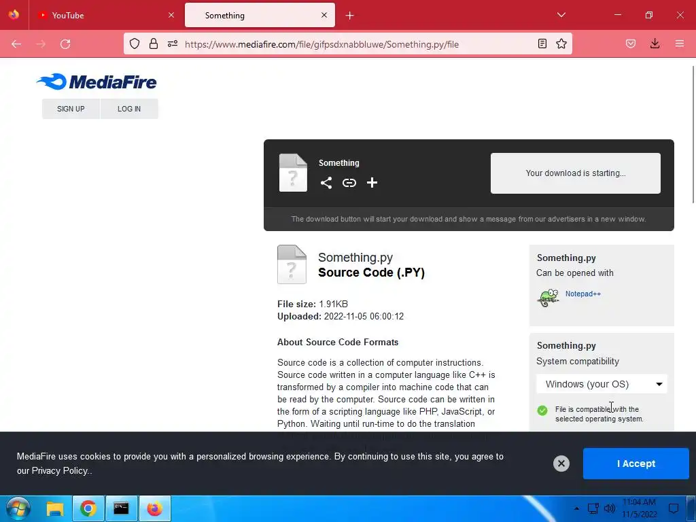Viewport: 696px width, 522px height.
Task: Open Command Prompt taskbar icon
Action: pyautogui.click(x=121, y=508)
